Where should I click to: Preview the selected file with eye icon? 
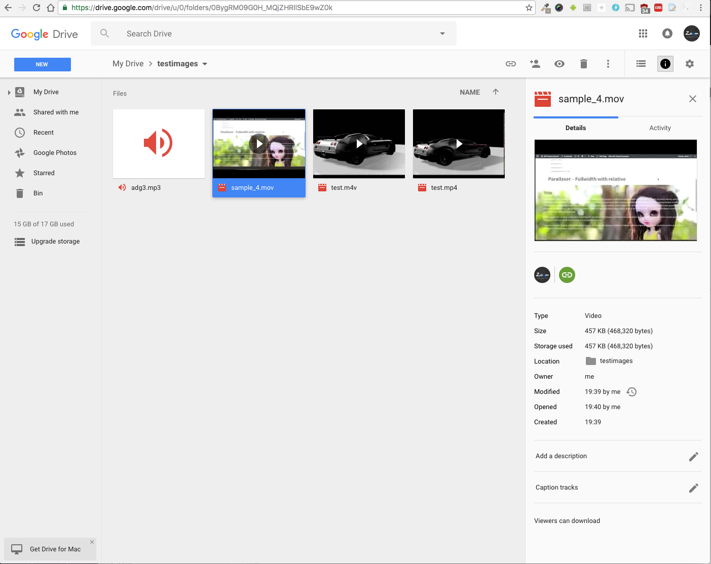click(x=559, y=64)
